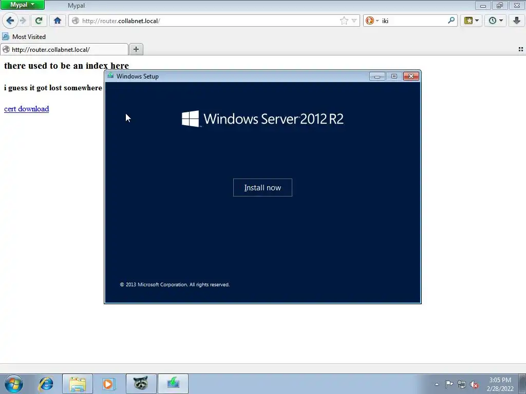Click the Install now button
The image size is (526, 394).
pos(262,188)
